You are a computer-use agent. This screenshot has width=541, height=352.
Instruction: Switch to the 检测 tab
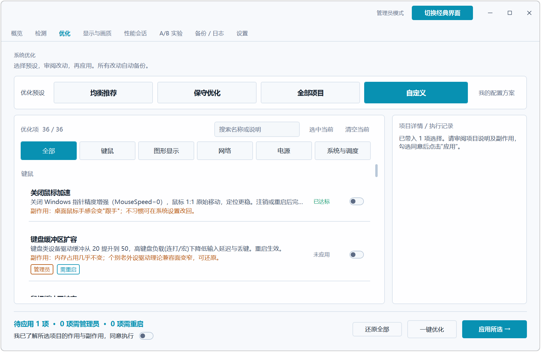(x=41, y=33)
